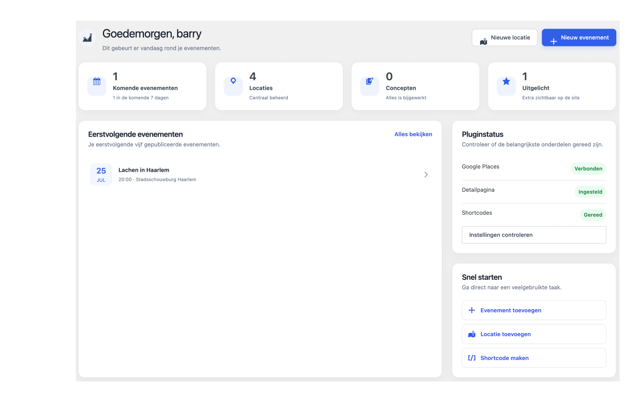Open the Concepten stat card label
The height and width of the screenshot is (406, 625).
401,88
